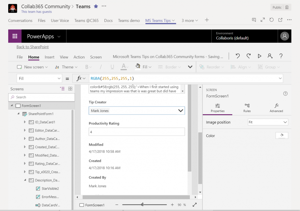Expand the ID_DataCard1 tree node
This screenshot has width=300, height=211.
coord(25,122)
